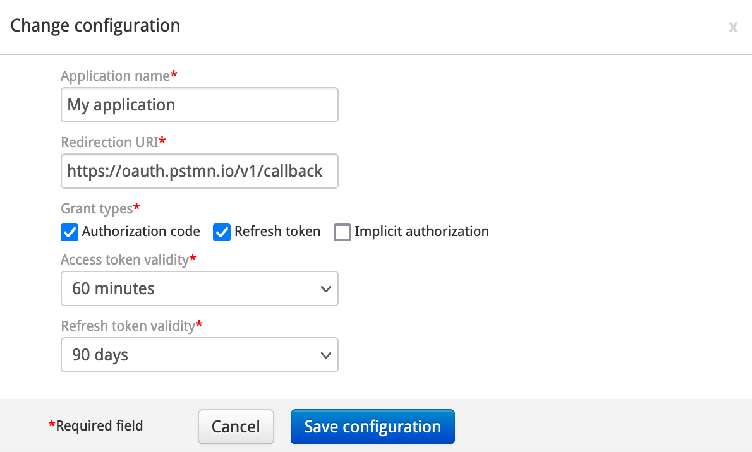Click the 'Redirection URI' field label
The width and height of the screenshot is (752, 452).
click(x=109, y=142)
